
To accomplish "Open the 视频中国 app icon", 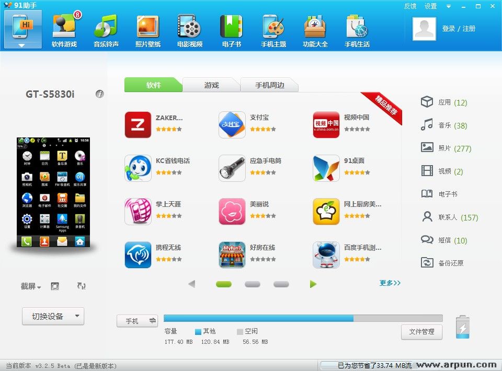I will point(326,125).
